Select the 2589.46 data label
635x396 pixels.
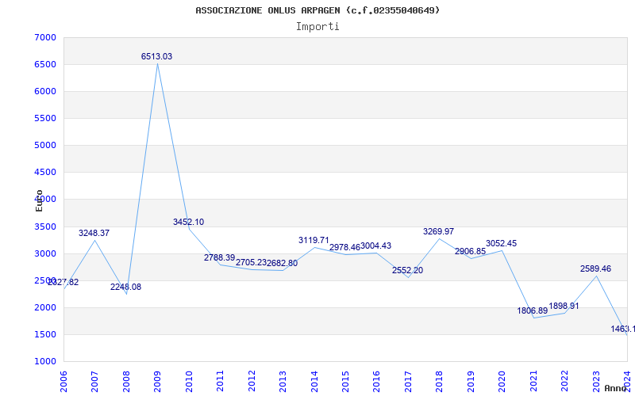coord(596,268)
